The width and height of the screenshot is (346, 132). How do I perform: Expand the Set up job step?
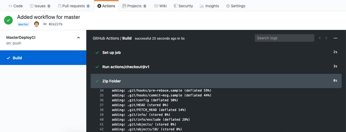(x=111, y=53)
